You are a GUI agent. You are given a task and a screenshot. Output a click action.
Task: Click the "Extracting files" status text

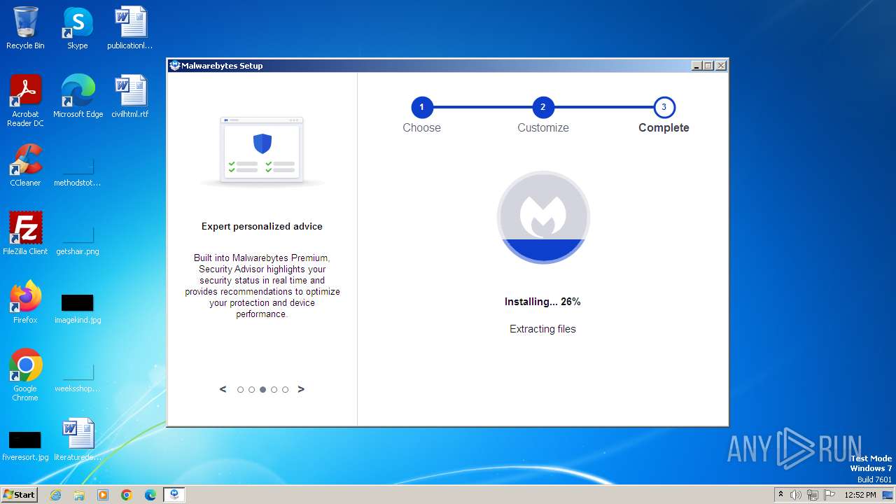point(542,329)
